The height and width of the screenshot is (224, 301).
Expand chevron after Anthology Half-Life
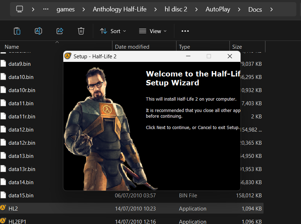point(155,9)
